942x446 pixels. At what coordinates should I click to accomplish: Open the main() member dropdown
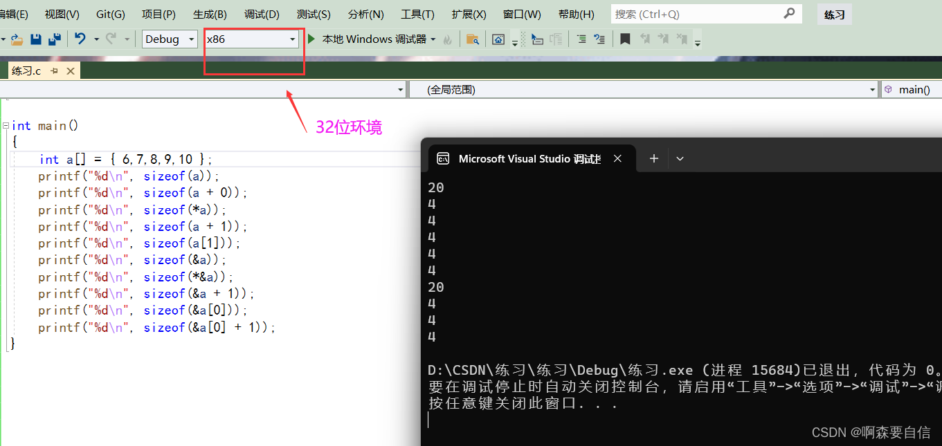(912, 90)
